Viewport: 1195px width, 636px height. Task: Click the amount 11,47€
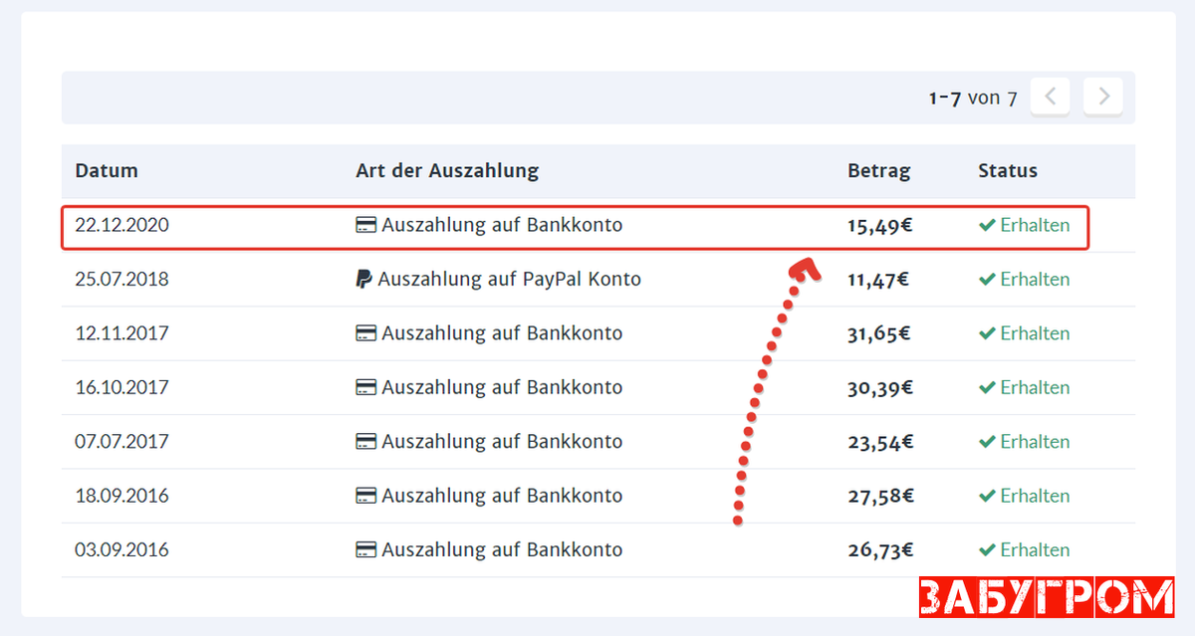pos(878,280)
